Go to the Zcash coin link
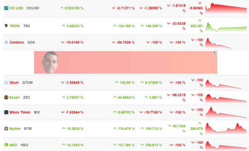Screen dimensions: 249x151 click(15, 97)
